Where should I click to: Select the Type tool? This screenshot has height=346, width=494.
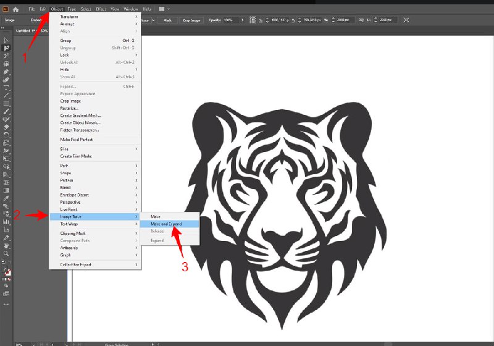coord(6,88)
